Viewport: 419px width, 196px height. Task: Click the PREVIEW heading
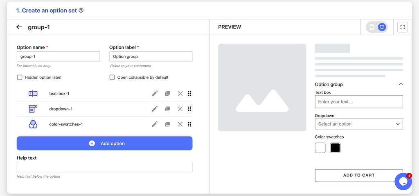click(230, 27)
